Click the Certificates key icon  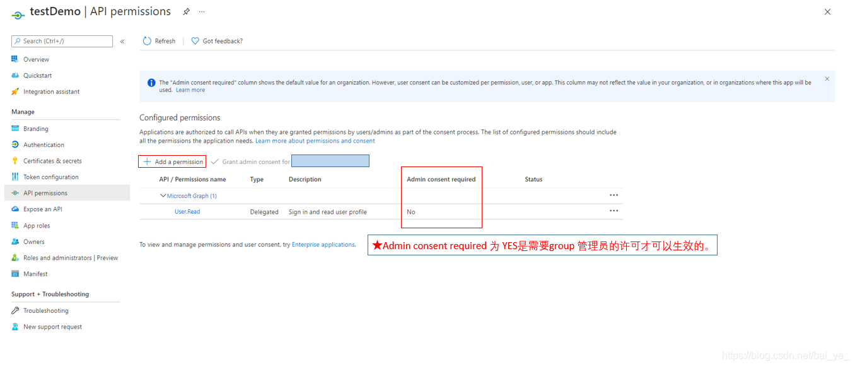[15, 161]
